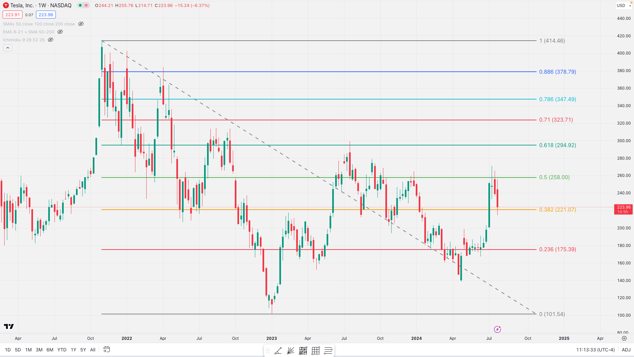Select the Gann Box drawing tool

pyautogui.click(x=303, y=351)
